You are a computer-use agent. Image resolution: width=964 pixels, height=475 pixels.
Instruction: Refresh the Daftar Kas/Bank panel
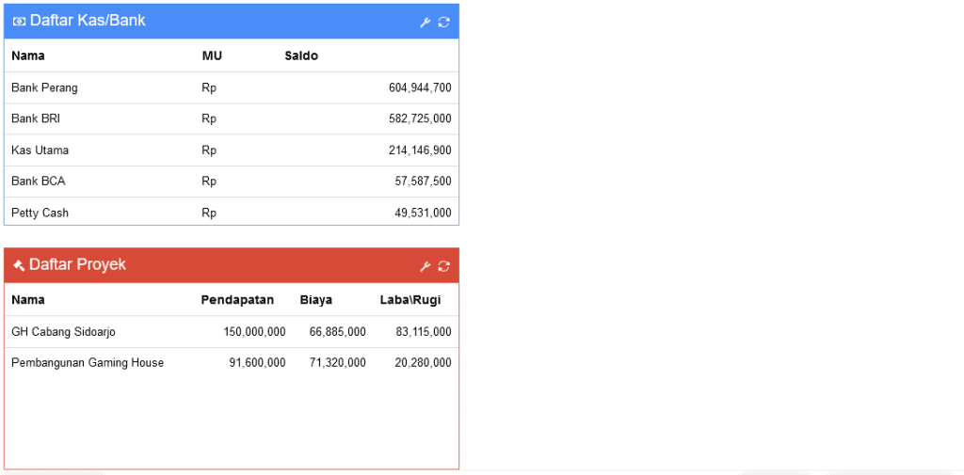[x=444, y=23]
